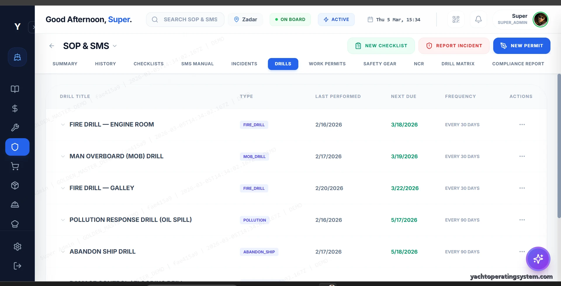This screenshot has height=286, width=561.
Task: Open the SOP & SMS title dropdown
Action: (x=115, y=46)
